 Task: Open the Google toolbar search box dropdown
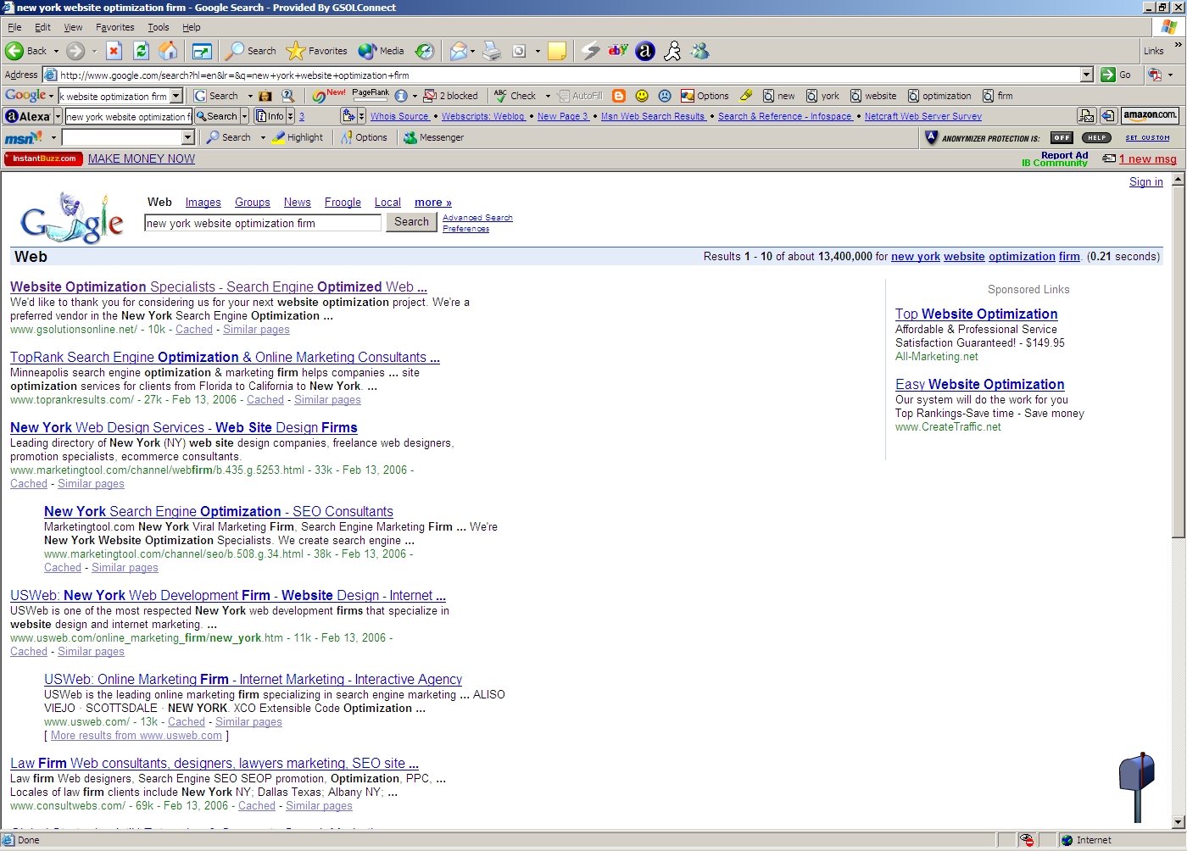[176, 96]
